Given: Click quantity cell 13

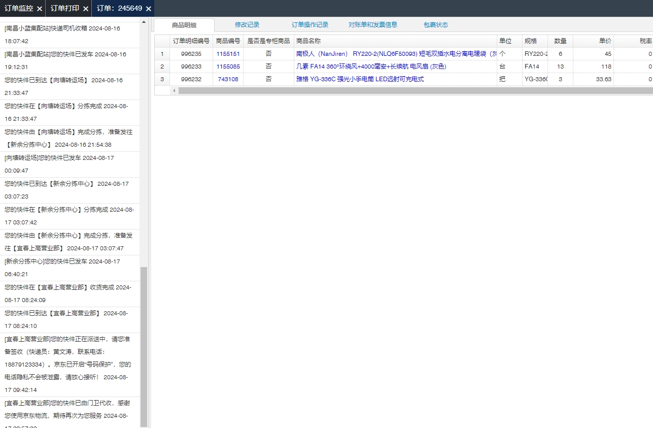Looking at the screenshot, I should [x=560, y=66].
